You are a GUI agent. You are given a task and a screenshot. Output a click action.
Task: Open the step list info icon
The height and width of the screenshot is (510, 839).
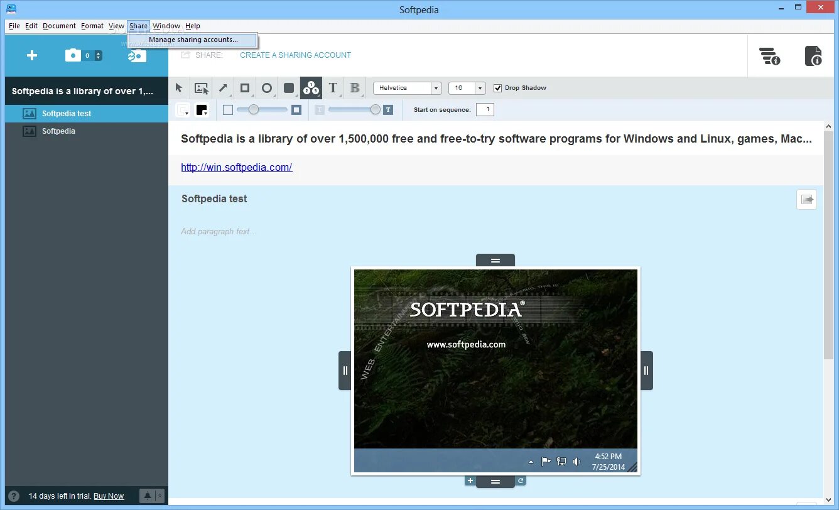769,56
